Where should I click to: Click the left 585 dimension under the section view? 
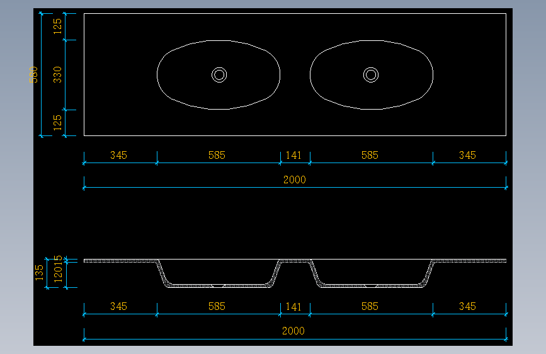pos(217,306)
